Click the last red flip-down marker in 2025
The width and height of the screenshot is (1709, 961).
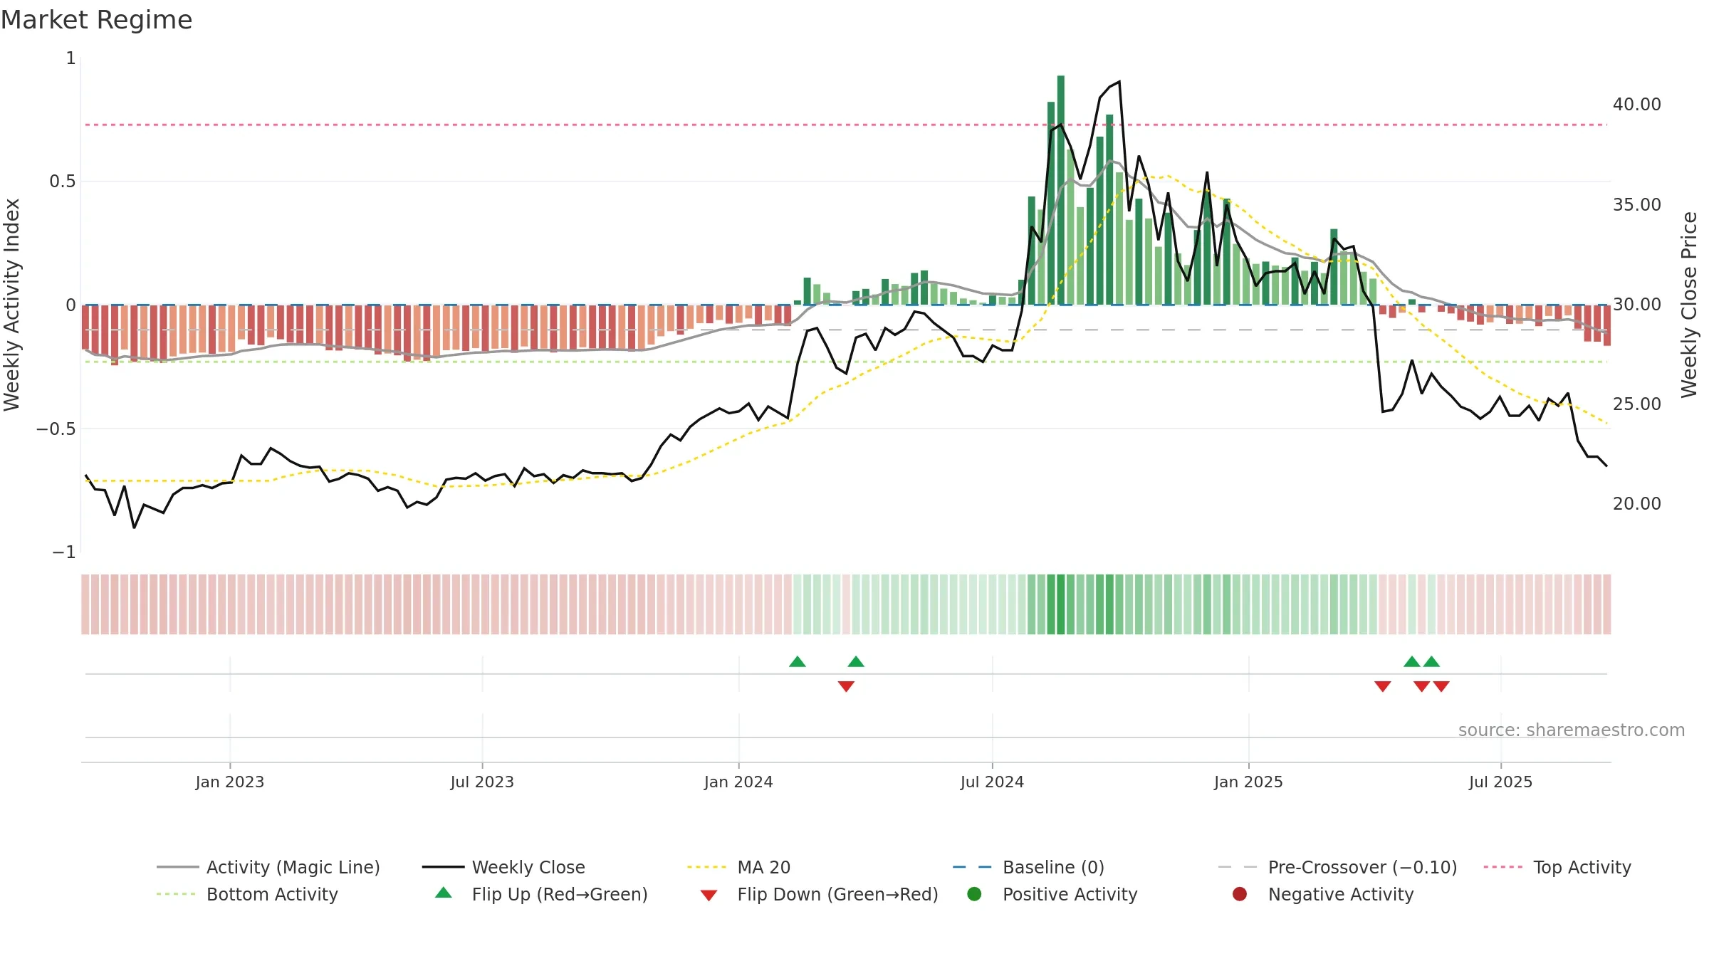1441,686
